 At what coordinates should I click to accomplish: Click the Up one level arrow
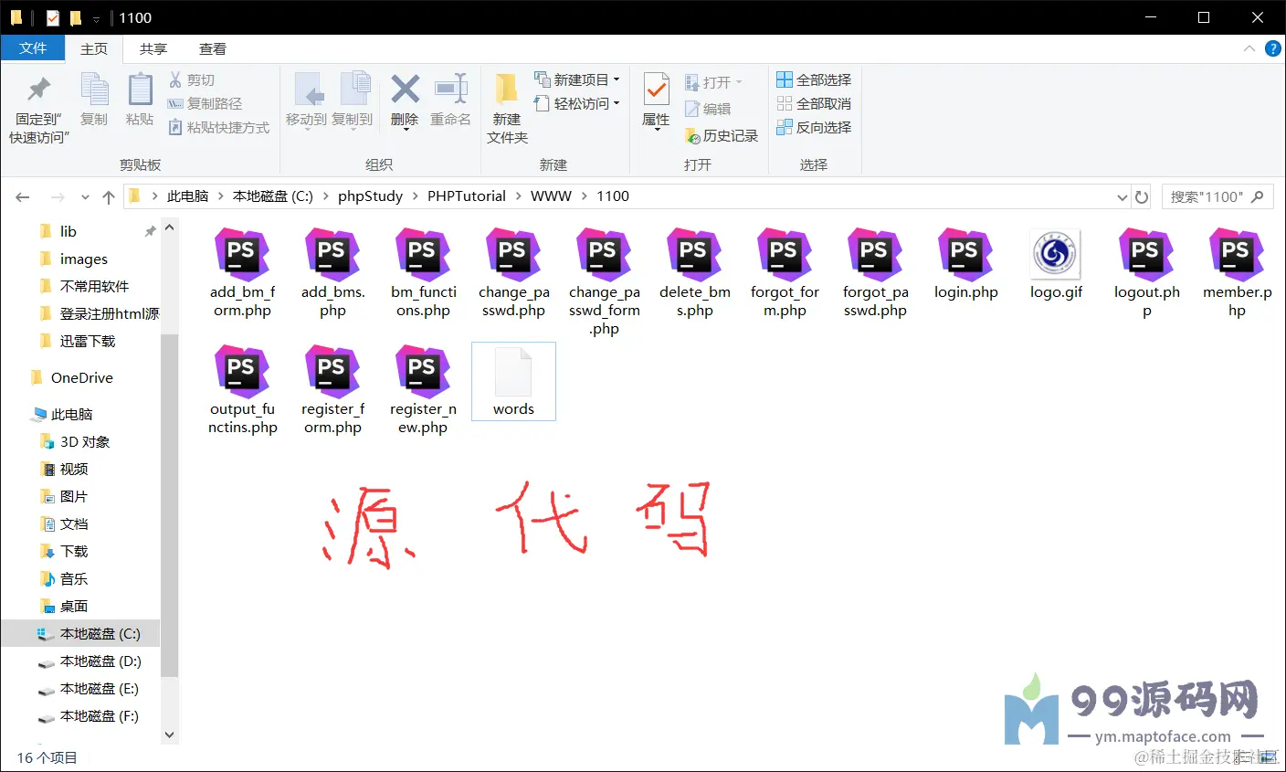[x=109, y=196]
